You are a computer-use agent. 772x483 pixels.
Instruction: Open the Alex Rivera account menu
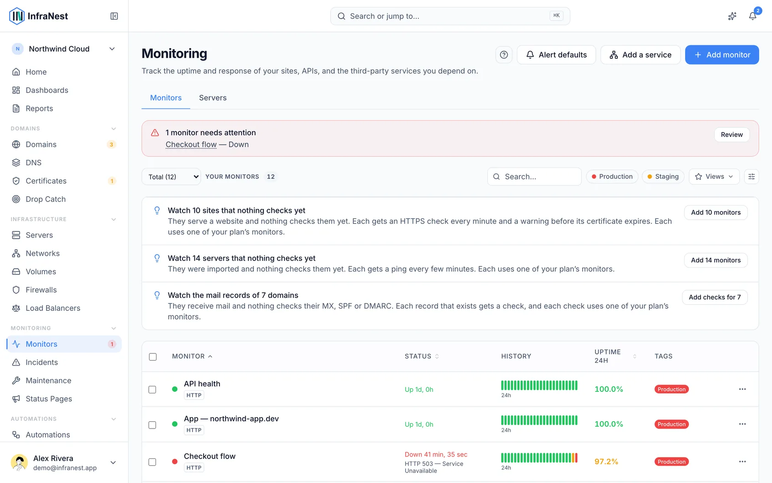click(x=64, y=462)
